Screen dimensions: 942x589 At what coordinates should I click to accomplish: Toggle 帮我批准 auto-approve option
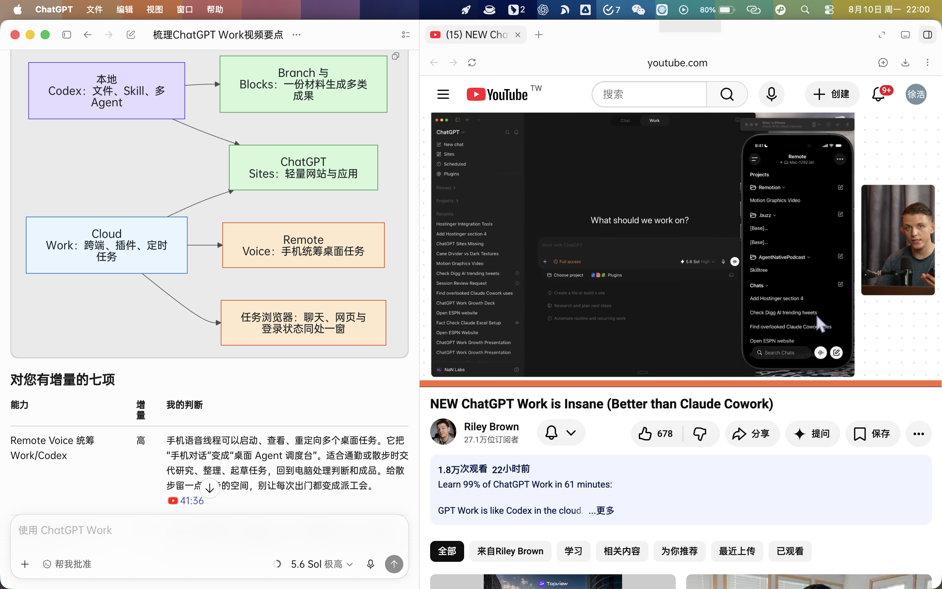(x=67, y=564)
